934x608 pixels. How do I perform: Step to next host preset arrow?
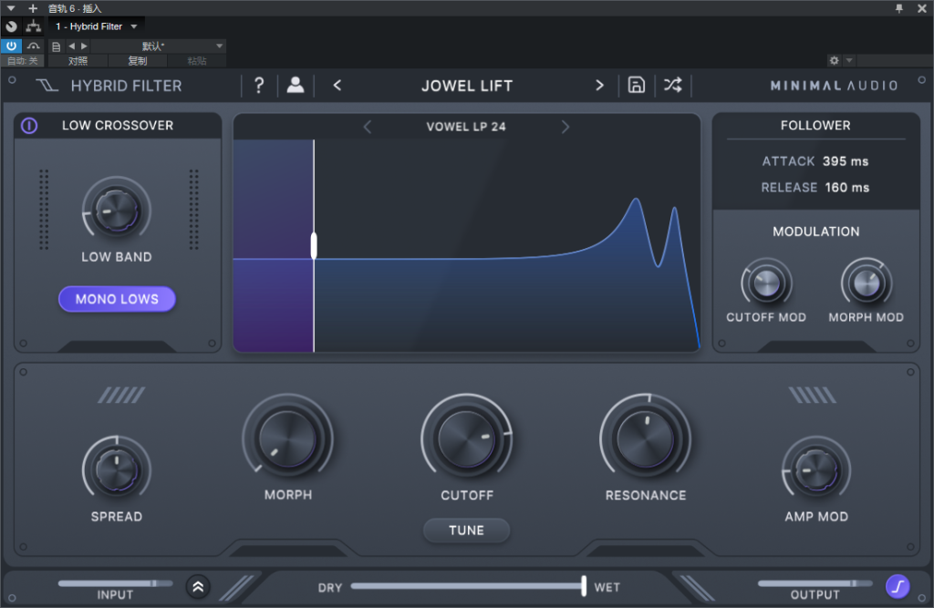[84, 46]
